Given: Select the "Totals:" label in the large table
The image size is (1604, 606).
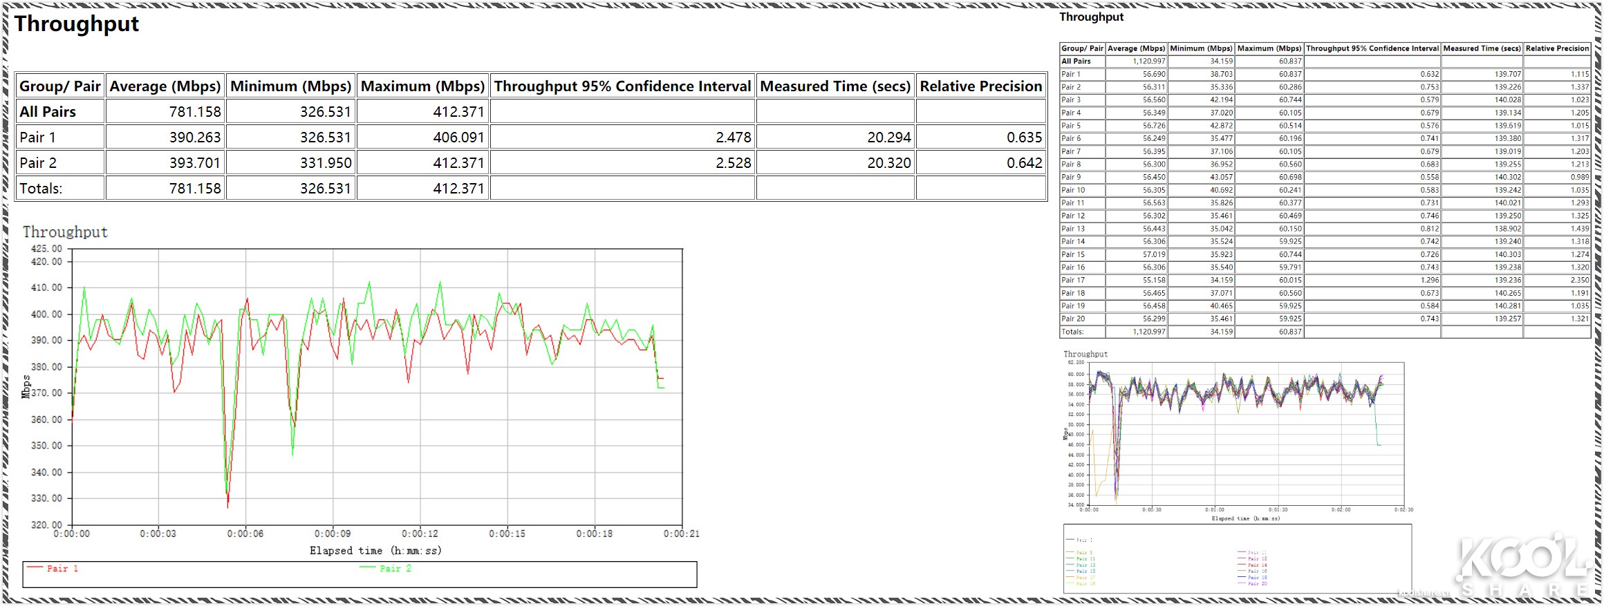Looking at the screenshot, I should (41, 189).
